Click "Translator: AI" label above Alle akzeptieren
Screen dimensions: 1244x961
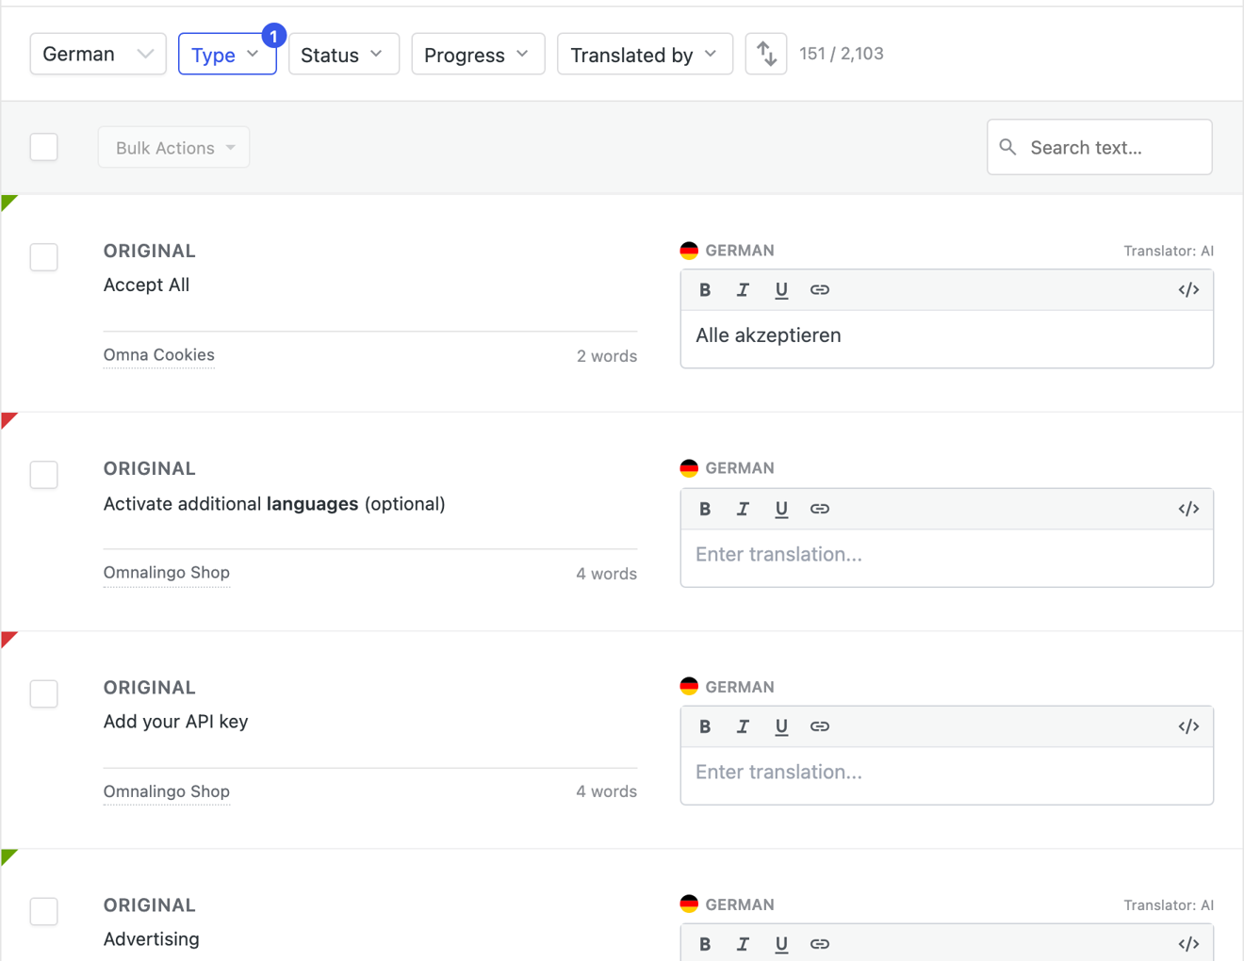(x=1169, y=251)
